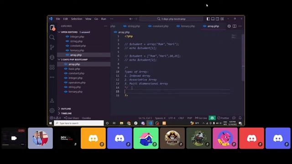292x164 pixels.
Task: Start a Live Share session
Action: pos(71,118)
